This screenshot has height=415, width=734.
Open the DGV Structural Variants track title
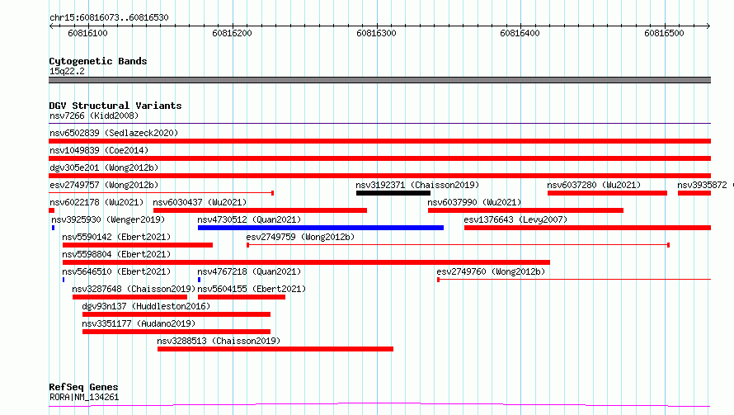115,106
